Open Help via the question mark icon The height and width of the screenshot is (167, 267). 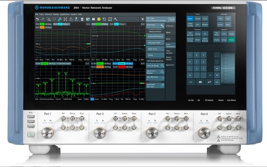(98, 19)
